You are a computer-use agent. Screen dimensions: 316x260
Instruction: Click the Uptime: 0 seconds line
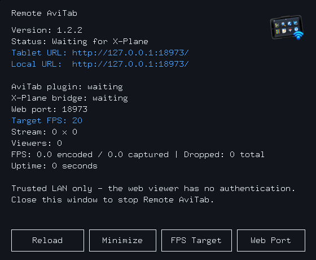(54, 166)
